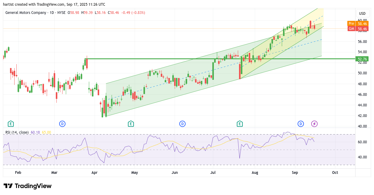Select the change value −0.49 (−0.83%)
The image size is (374, 195).
click(133, 13)
